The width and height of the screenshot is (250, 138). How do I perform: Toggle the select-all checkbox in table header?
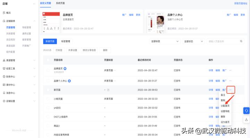[x=48, y=60]
